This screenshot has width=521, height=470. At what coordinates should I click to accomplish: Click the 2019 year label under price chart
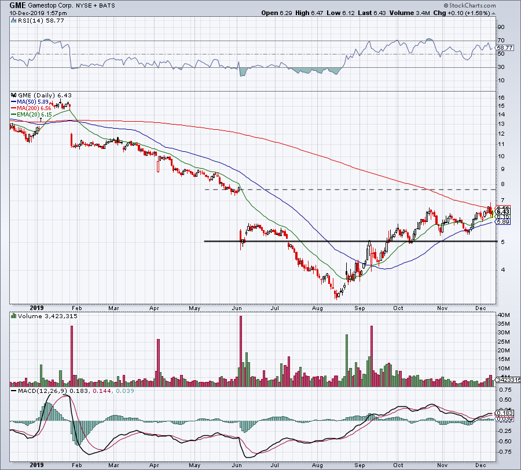(x=36, y=308)
